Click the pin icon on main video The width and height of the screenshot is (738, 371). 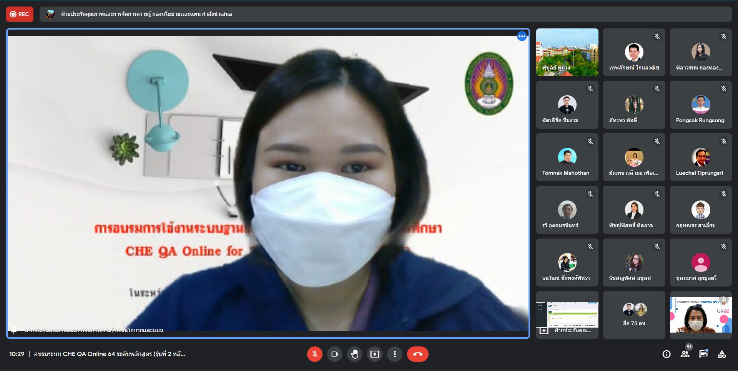click(14, 330)
